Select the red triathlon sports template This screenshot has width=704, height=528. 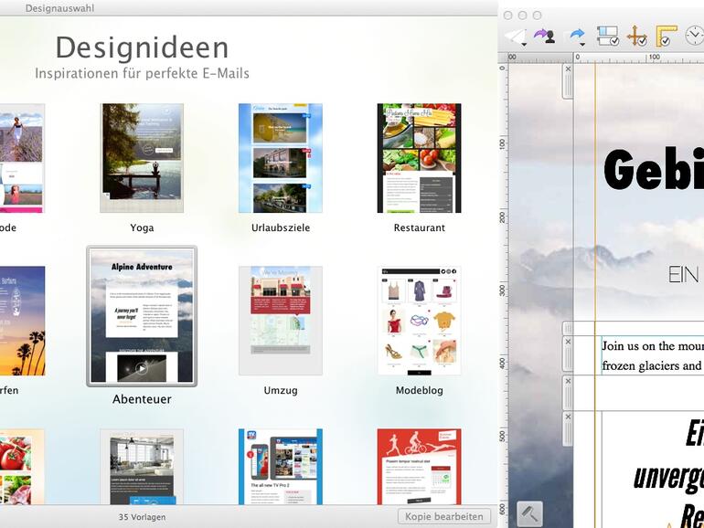coord(420,467)
